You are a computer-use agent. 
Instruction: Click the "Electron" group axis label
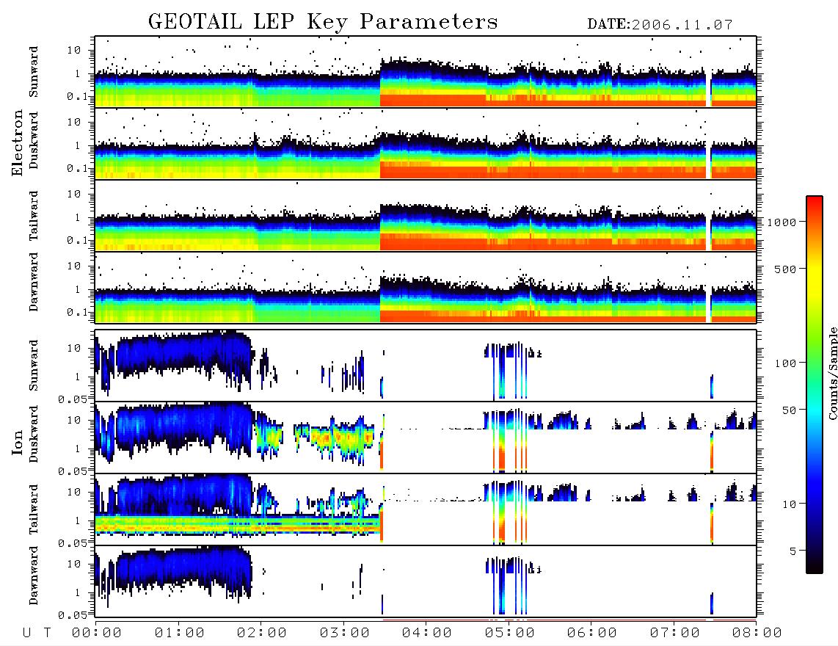[x=17, y=143]
